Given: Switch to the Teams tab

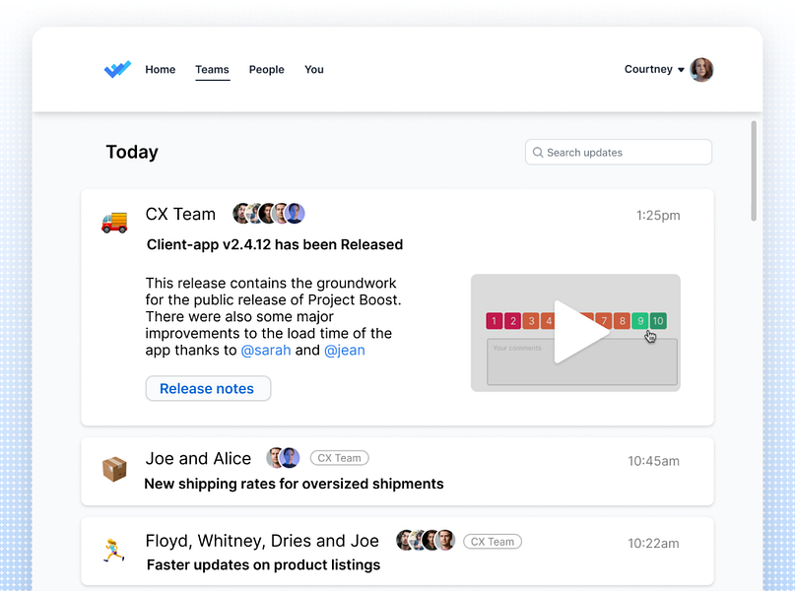Looking at the screenshot, I should tap(212, 69).
